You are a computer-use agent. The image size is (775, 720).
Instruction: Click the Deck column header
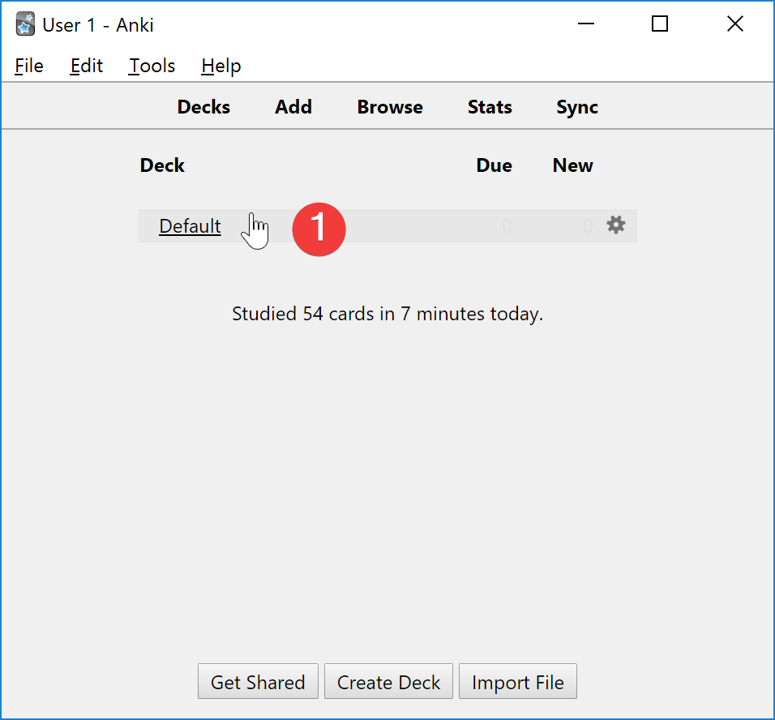(162, 165)
